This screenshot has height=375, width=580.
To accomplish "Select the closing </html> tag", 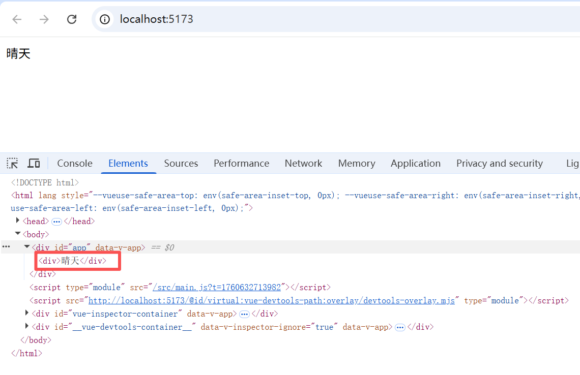I will tap(26, 354).
